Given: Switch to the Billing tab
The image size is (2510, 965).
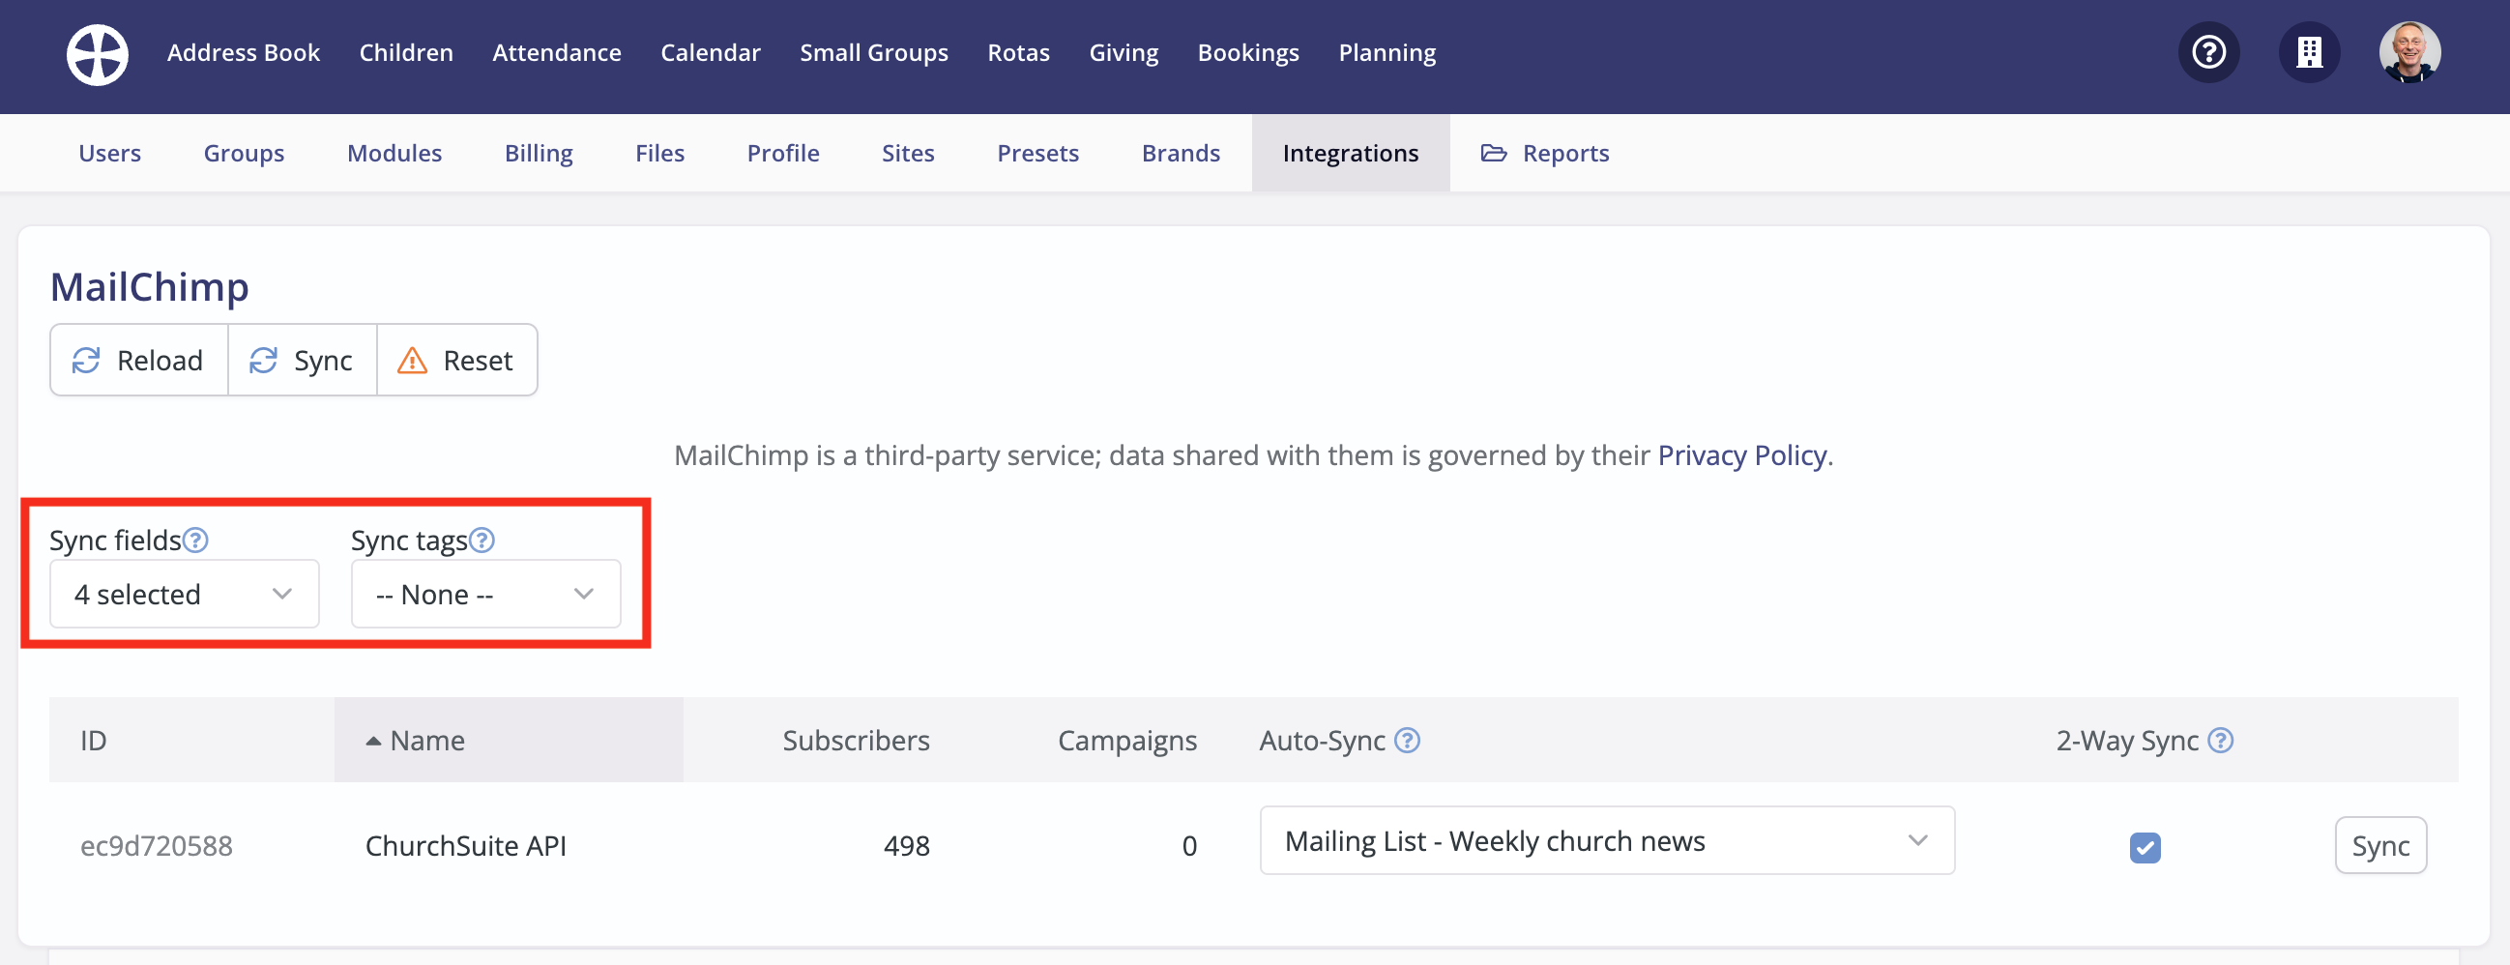Looking at the screenshot, I should coord(538,153).
